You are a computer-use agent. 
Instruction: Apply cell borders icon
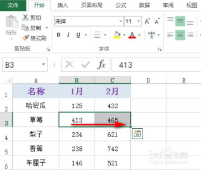98,35
